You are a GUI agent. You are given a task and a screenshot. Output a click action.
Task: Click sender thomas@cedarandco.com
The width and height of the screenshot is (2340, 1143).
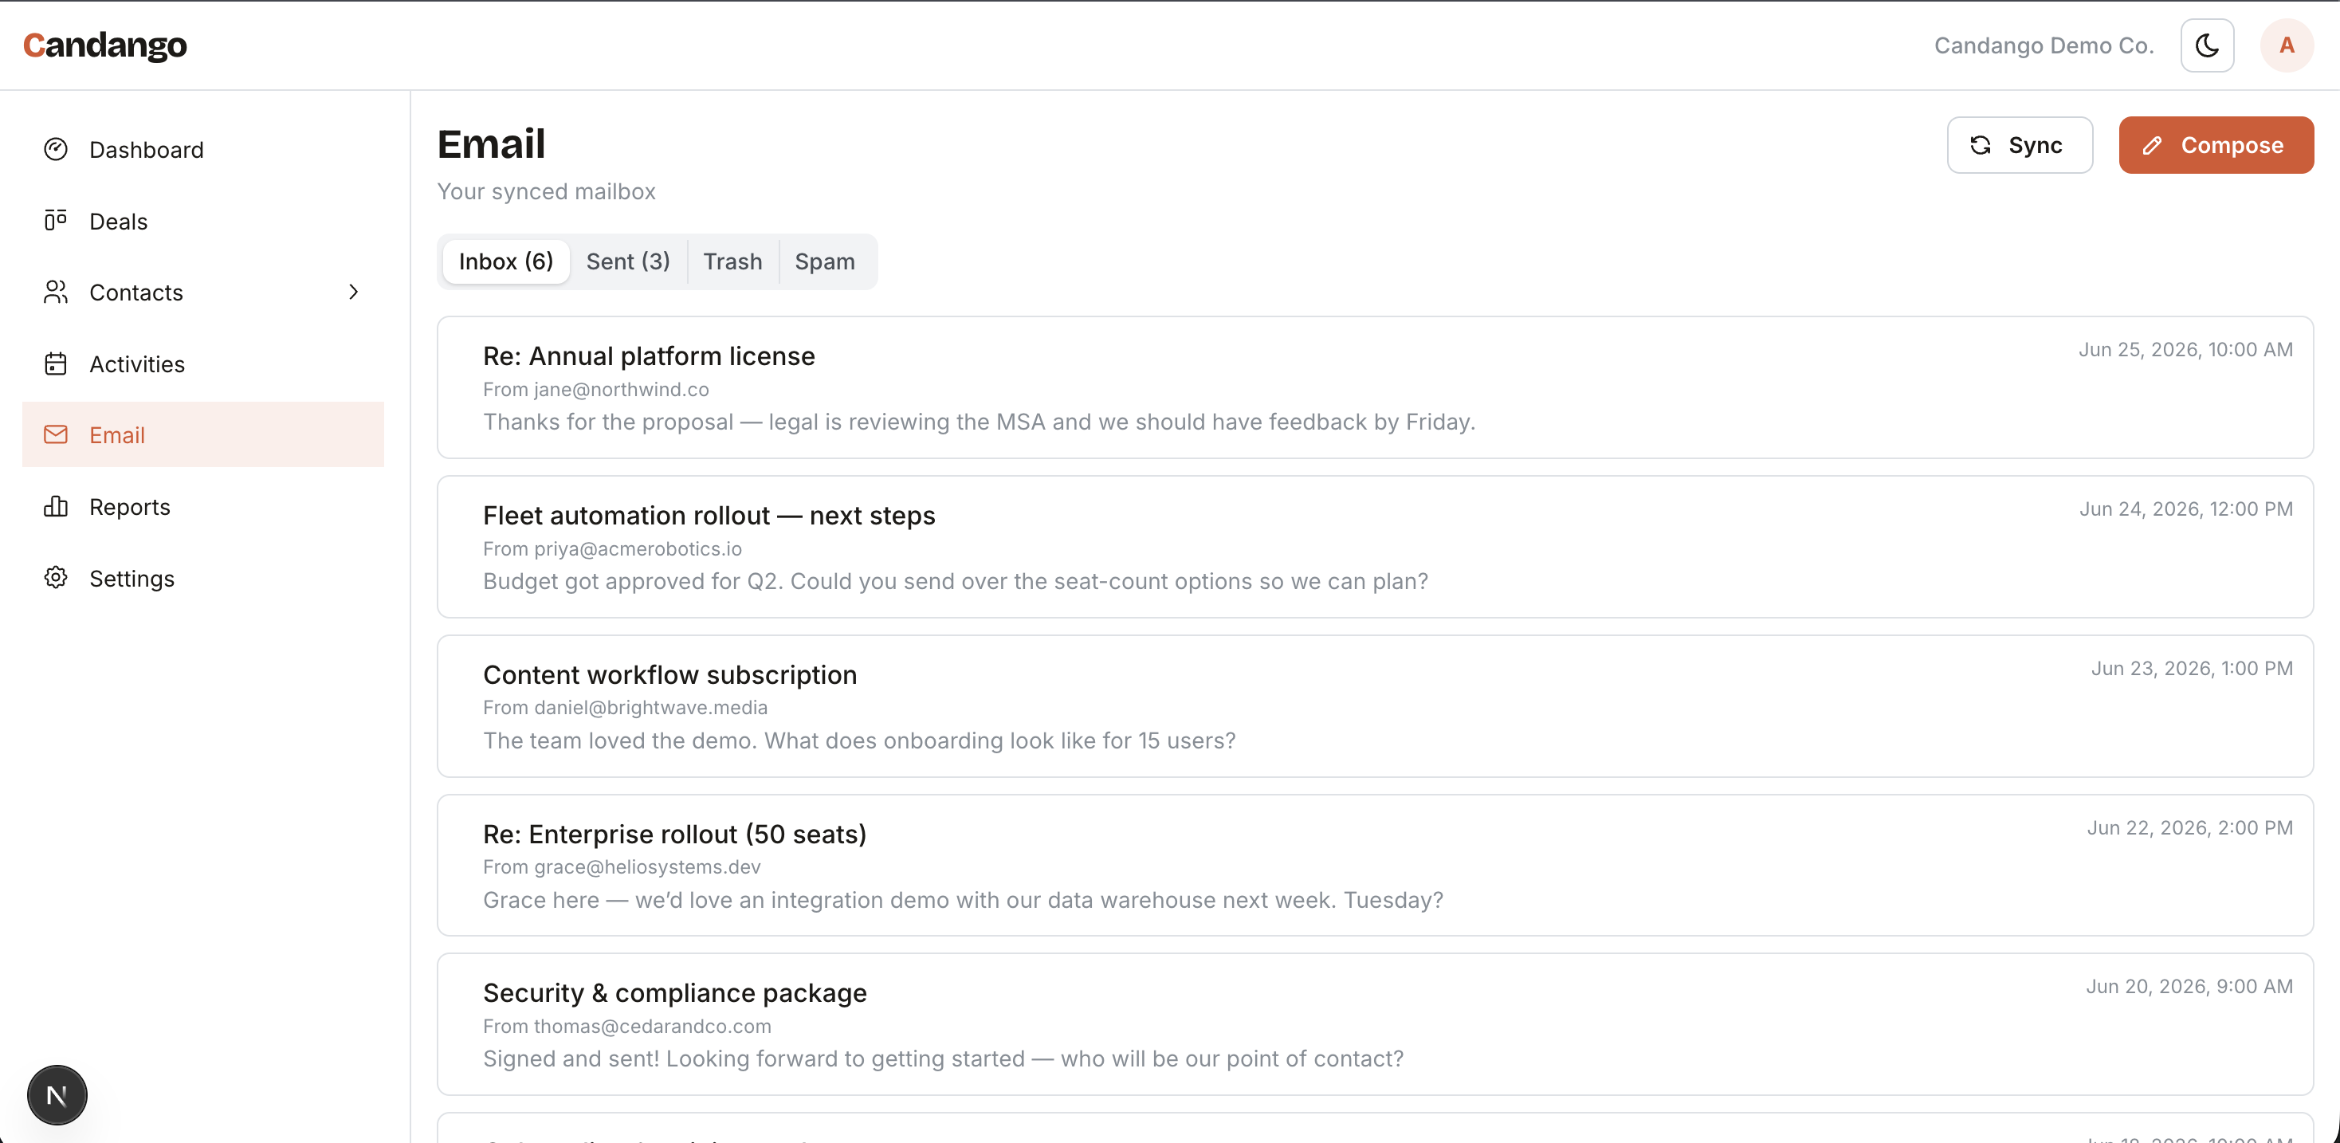(652, 1026)
